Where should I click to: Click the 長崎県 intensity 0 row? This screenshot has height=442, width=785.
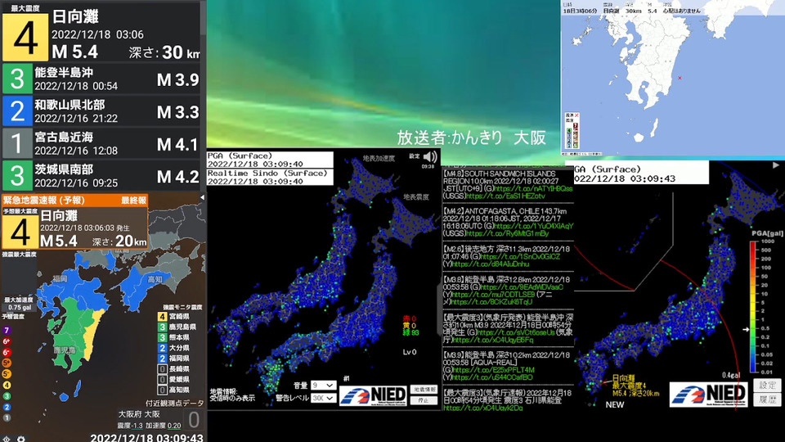(174, 369)
